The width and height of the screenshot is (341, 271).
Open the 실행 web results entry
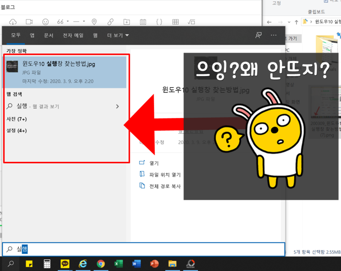[63, 106]
